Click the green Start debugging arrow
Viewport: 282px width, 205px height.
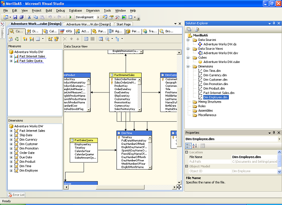pyautogui.click(x=70, y=17)
